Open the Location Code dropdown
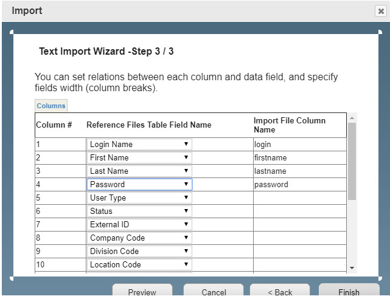Viewport: 390px width, 299px height. (139, 265)
